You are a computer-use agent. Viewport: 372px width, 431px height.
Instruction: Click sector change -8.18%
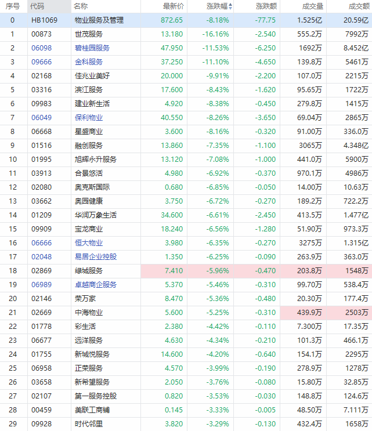point(218,20)
